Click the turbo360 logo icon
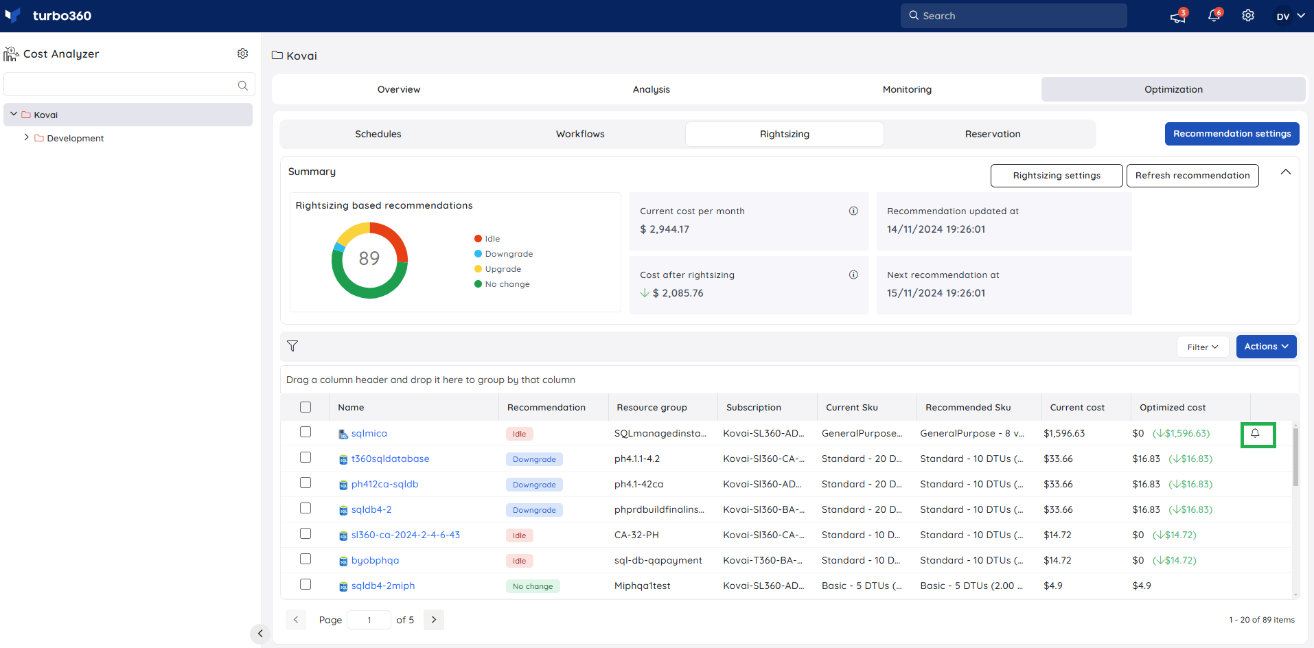 12,15
